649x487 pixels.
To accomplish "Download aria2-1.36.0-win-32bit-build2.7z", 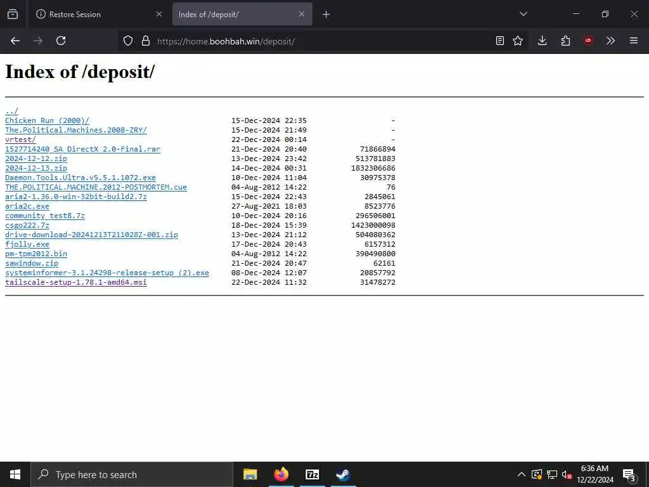I will click(76, 197).
